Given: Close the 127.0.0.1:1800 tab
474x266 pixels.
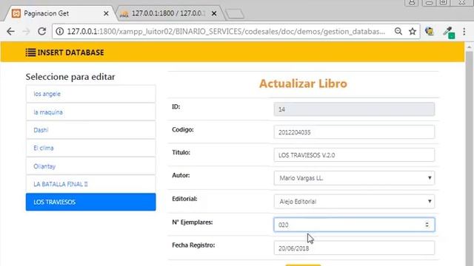Looking at the screenshot, I should point(214,13).
